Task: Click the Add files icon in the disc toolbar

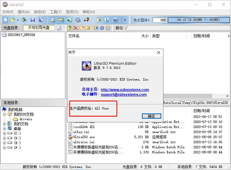Action: [96, 28]
